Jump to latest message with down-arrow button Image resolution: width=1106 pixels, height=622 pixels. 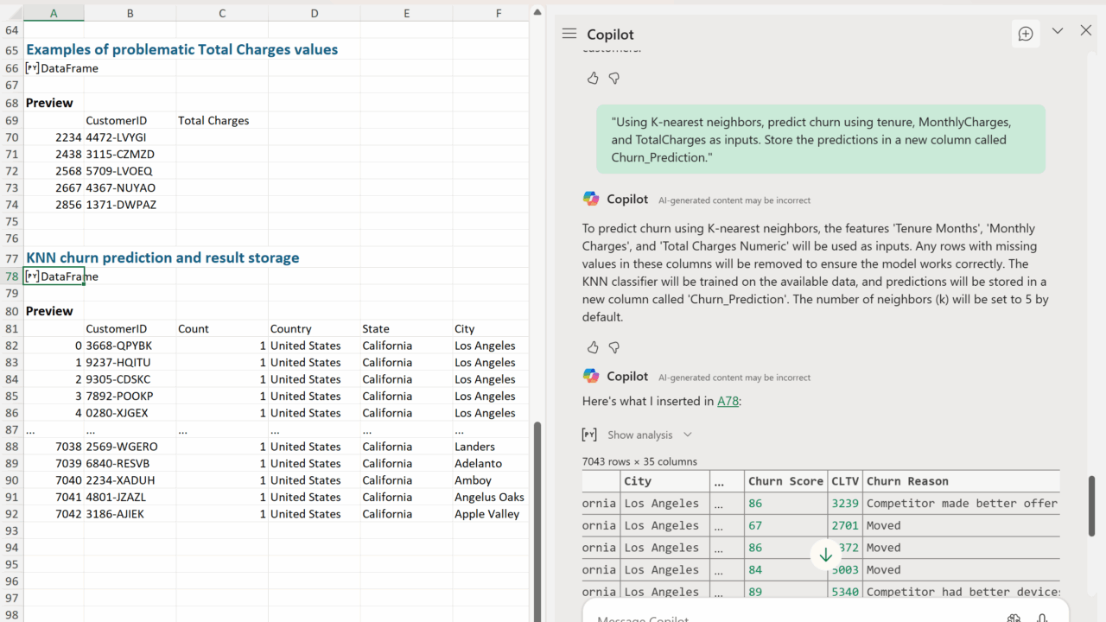click(x=825, y=555)
